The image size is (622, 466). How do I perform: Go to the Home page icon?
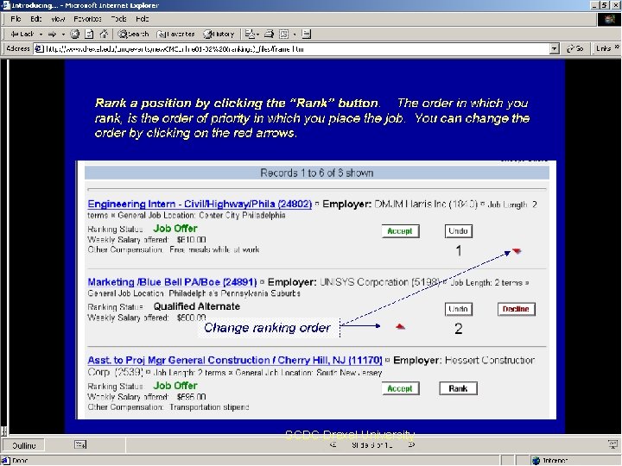(x=104, y=34)
